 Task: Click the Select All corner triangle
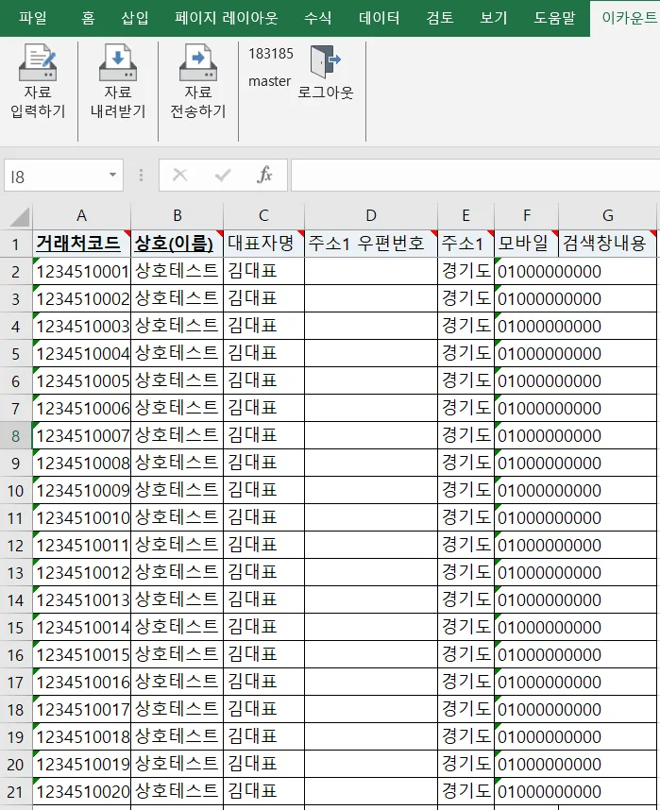19,216
